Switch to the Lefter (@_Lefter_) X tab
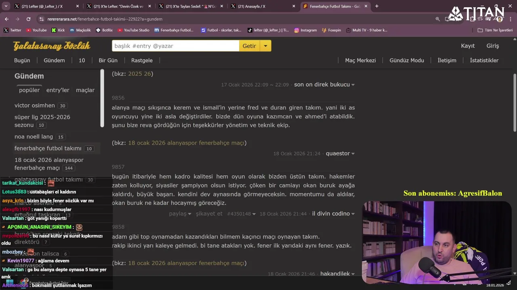Image resolution: width=517 pixels, height=290 pixels. point(42,6)
